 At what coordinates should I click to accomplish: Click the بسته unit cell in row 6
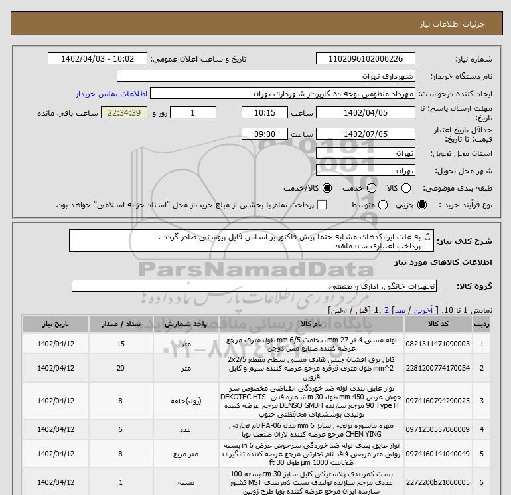(x=186, y=483)
